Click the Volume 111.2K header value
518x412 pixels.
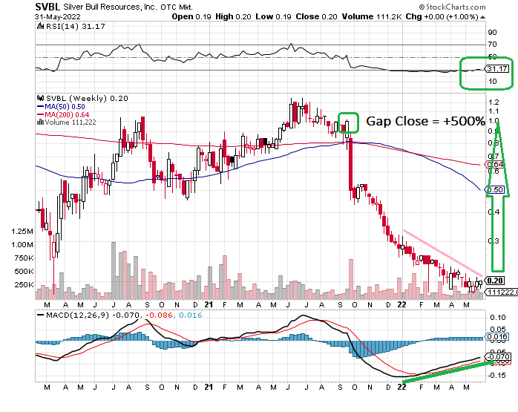pyautogui.click(x=372, y=17)
